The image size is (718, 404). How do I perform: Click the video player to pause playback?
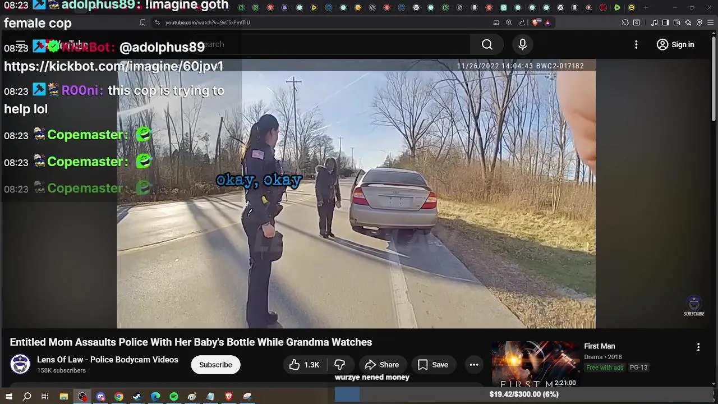pos(356,194)
